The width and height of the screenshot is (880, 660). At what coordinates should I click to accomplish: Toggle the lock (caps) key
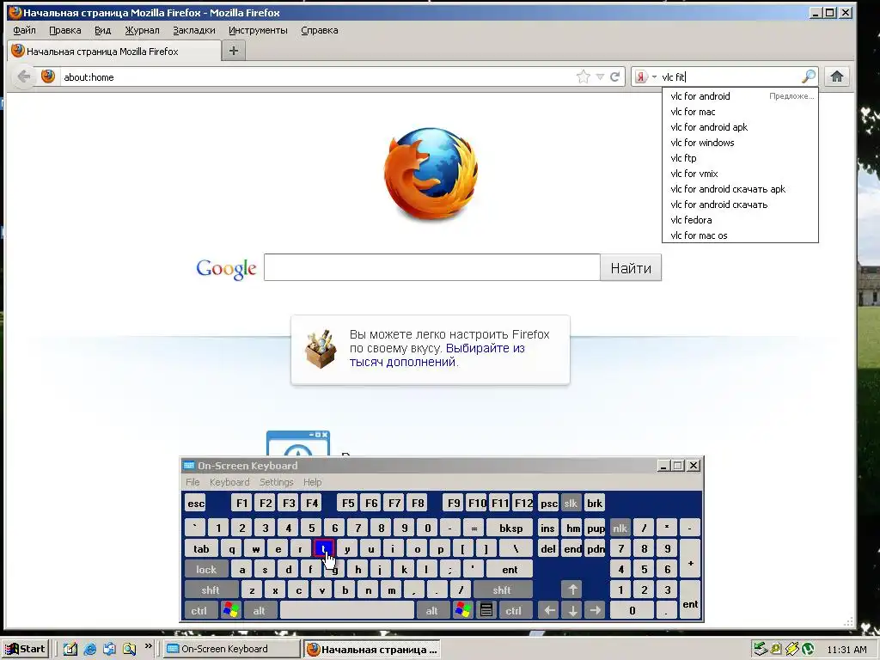(x=206, y=569)
